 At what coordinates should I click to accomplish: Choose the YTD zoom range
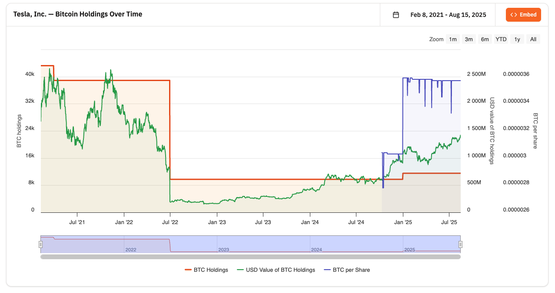[x=501, y=39]
